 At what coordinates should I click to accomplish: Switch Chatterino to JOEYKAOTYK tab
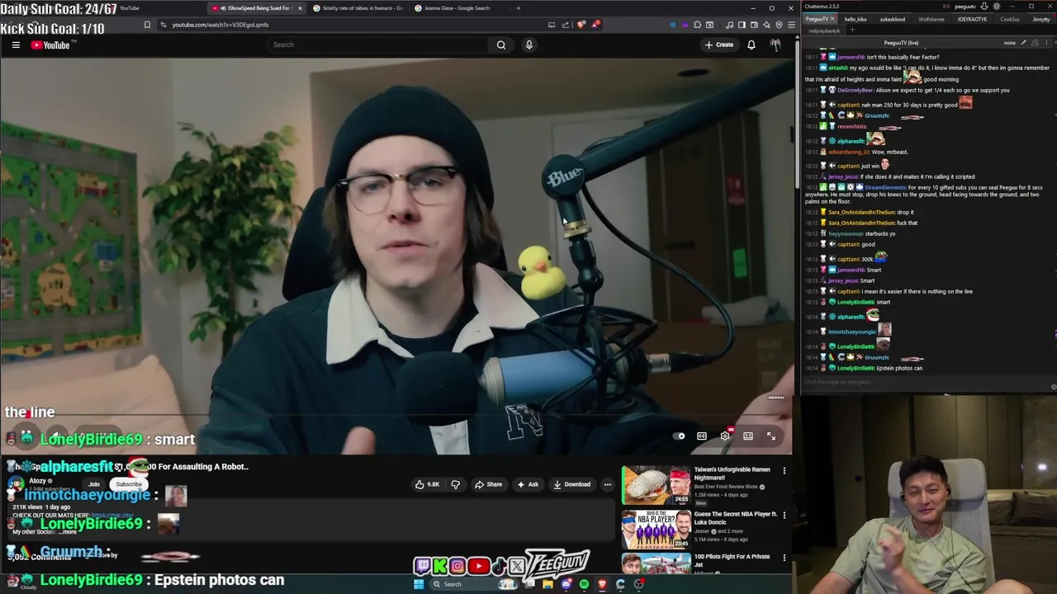[972, 19]
